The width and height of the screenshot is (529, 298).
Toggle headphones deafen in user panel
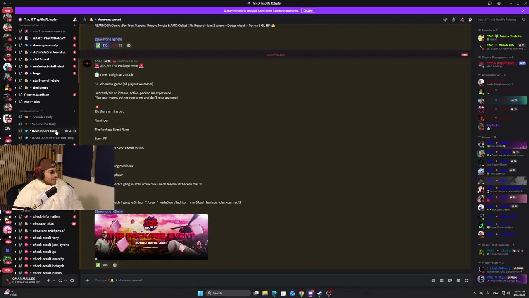click(x=60, y=280)
